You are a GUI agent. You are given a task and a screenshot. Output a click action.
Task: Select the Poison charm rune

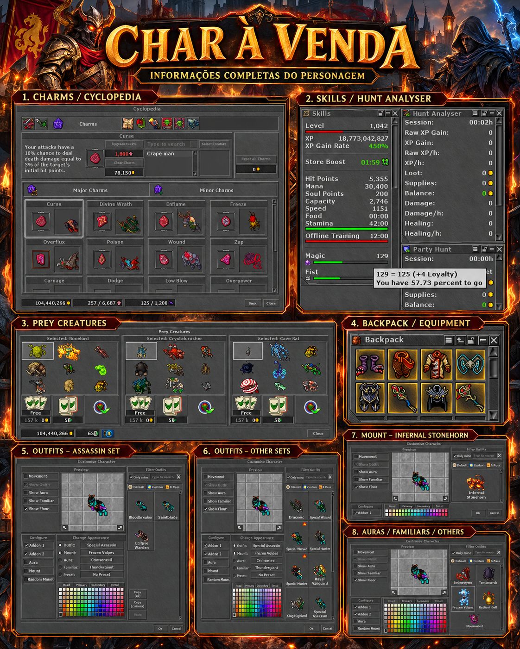click(102, 260)
